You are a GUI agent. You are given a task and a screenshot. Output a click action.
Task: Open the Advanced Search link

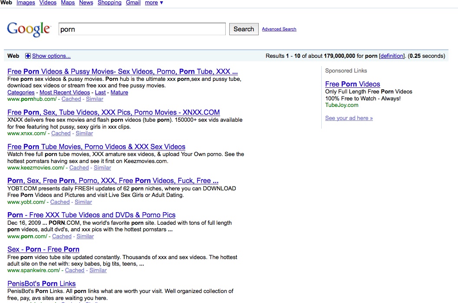coord(279,29)
